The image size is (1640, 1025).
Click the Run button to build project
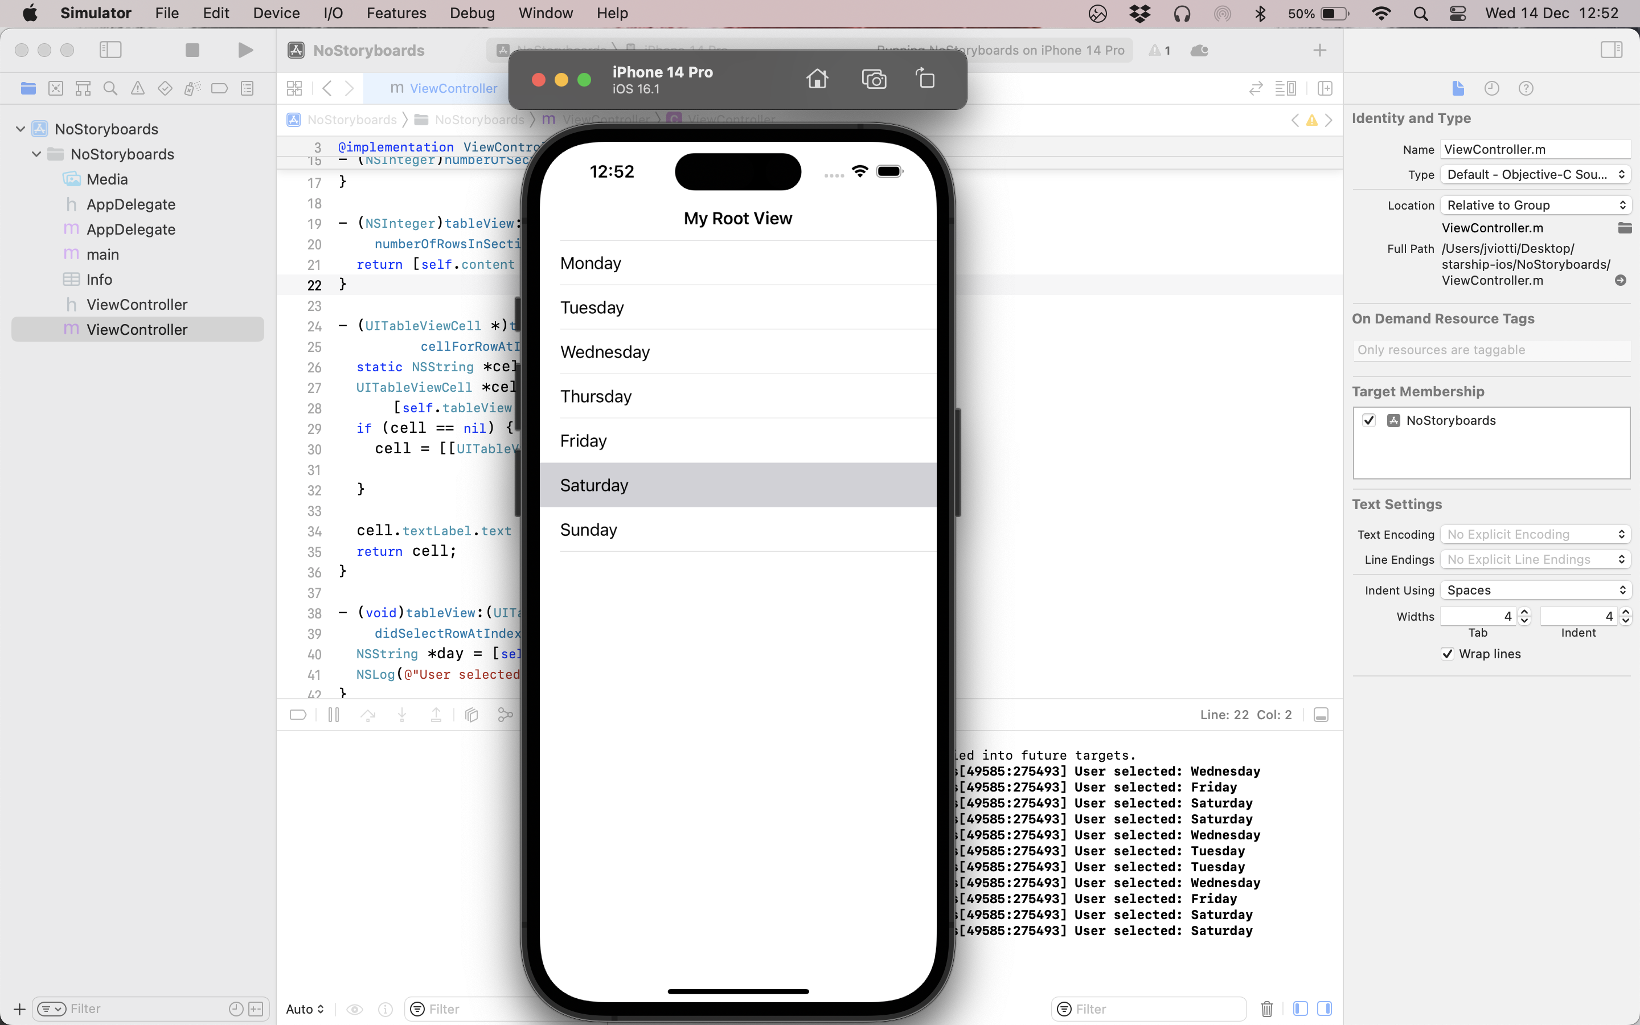coord(244,50)
